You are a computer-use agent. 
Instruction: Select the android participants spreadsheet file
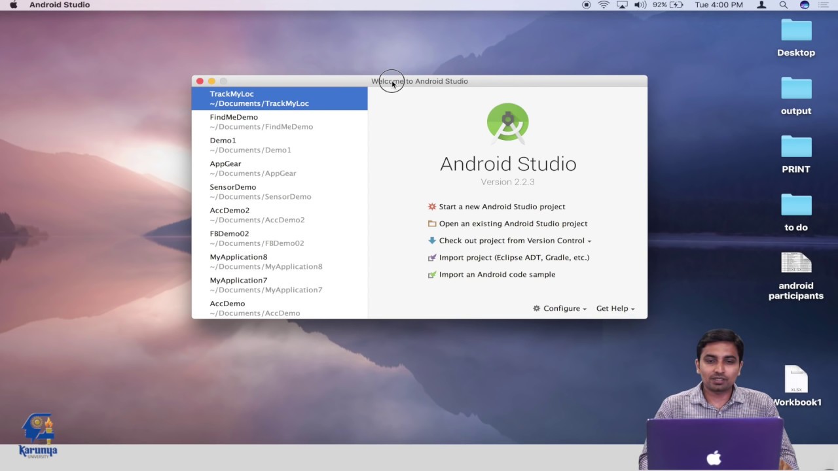(x=796, y=263)
